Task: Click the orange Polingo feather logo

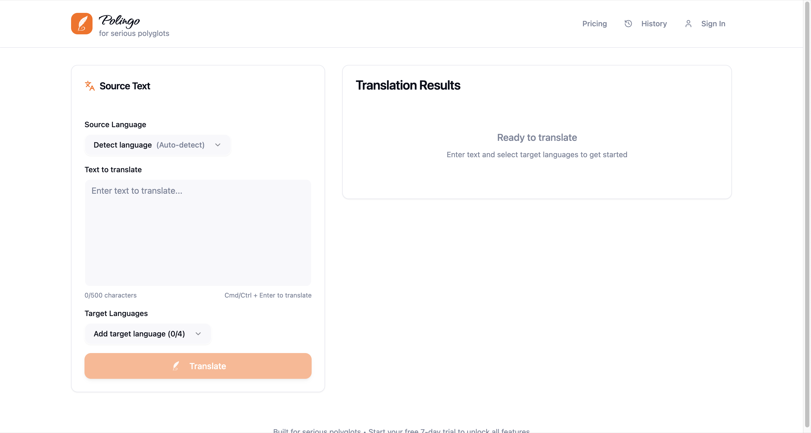Action: click(x=82, y=24)
